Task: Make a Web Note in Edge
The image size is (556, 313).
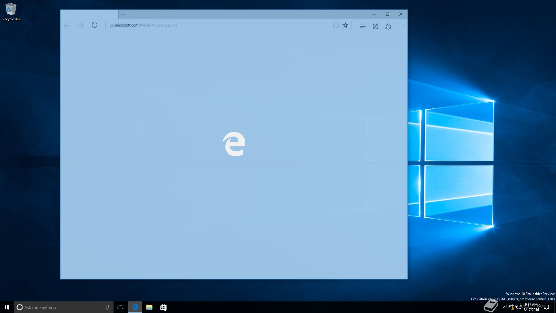Action: click(x=375, y=26)
